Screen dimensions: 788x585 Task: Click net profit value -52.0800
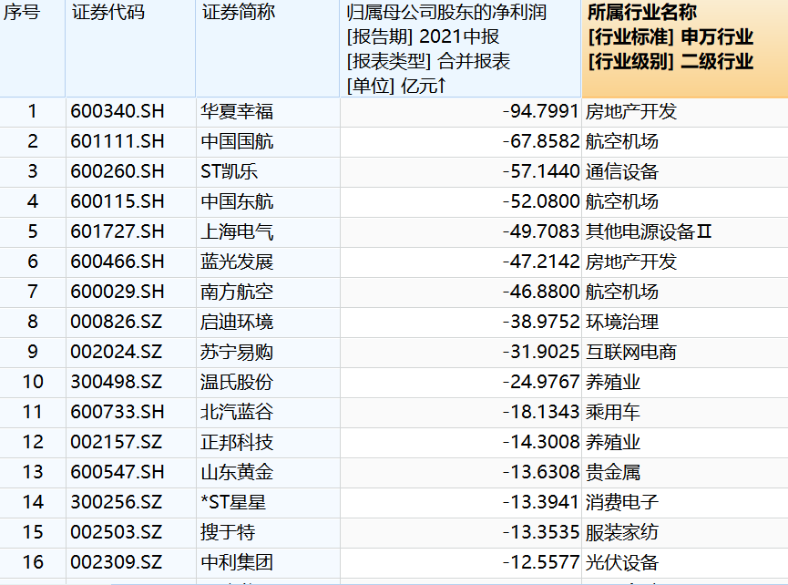point(540,202)
